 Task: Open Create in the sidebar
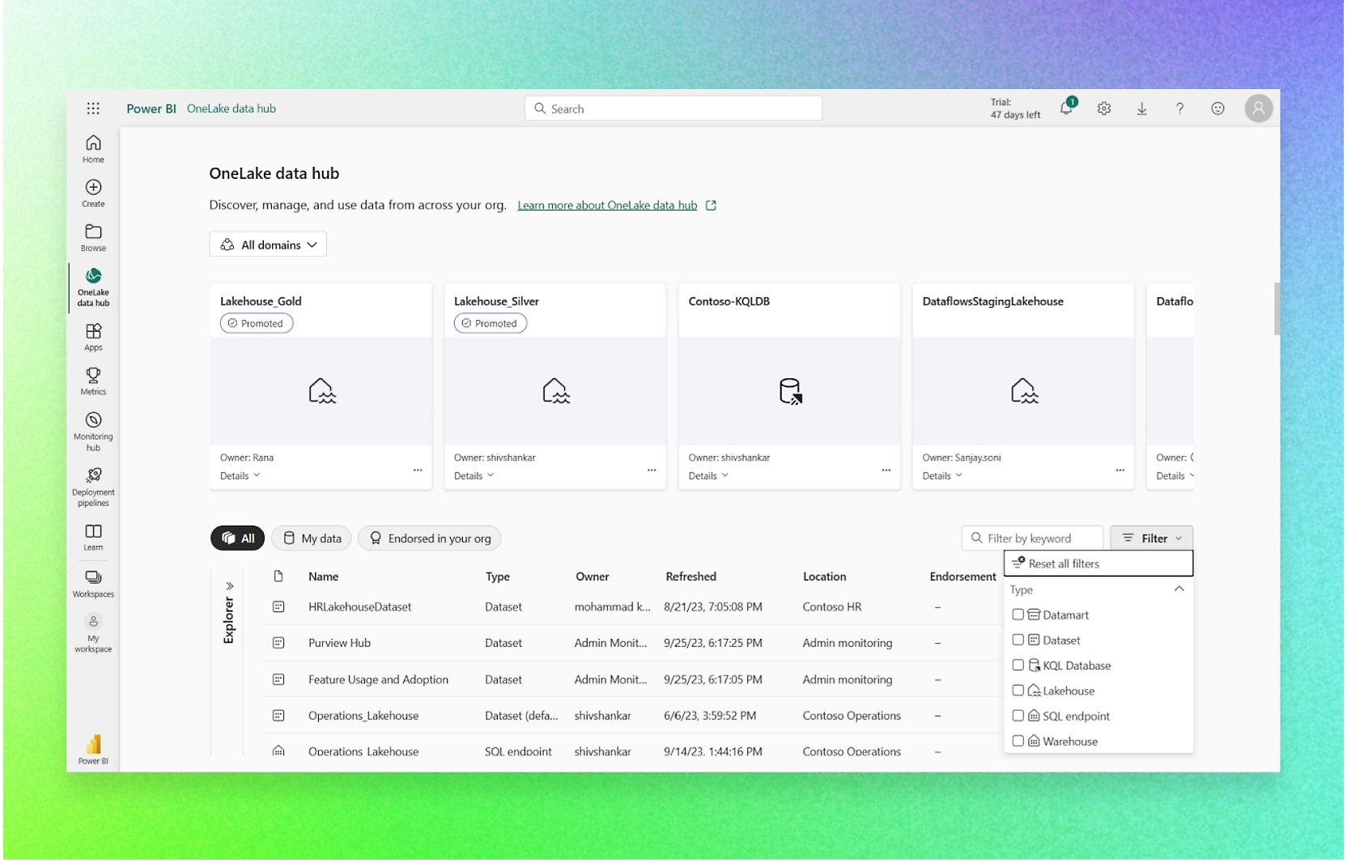93,194
